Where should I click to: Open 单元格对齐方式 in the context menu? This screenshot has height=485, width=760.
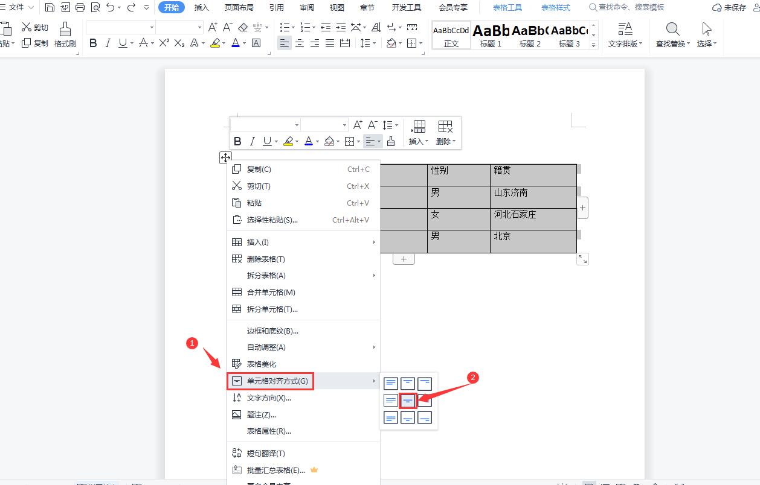tap(277, 381)
